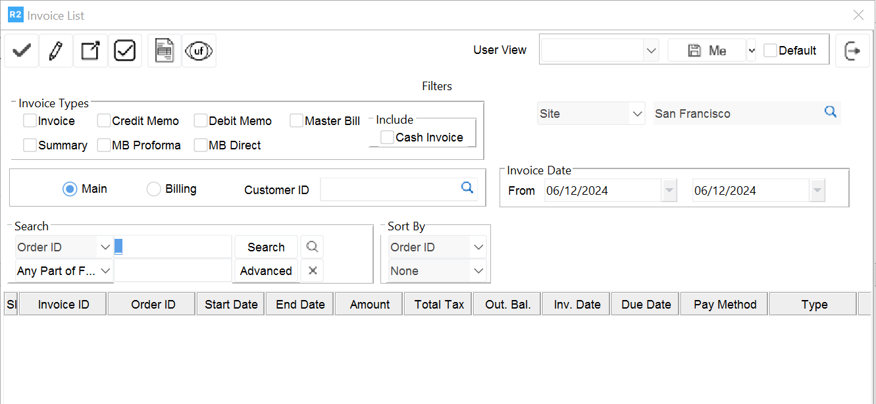Image resolution: width=876 pixels, height=404 pixels.
Task: Click the X clear icon beside Advanced
Action: 313,270
